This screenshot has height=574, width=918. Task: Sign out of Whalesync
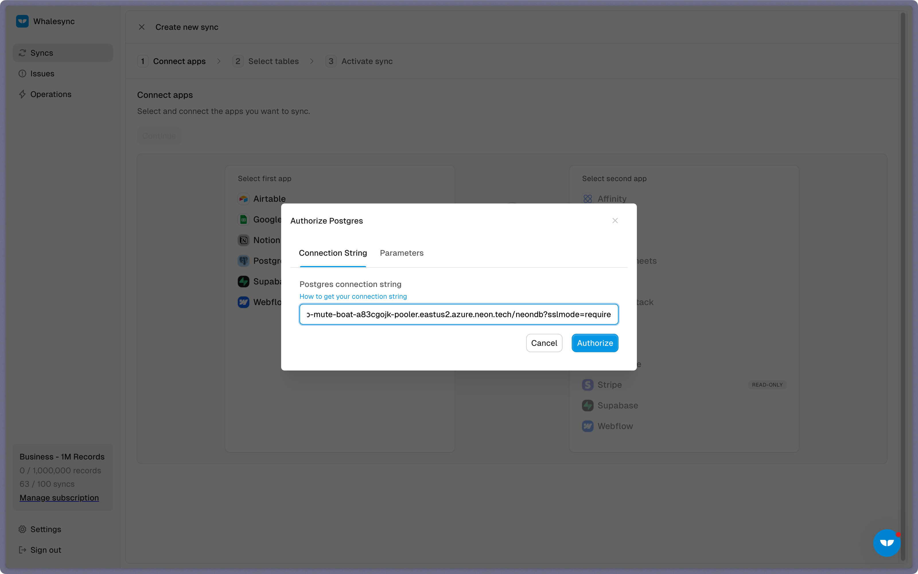pos(63,550)
